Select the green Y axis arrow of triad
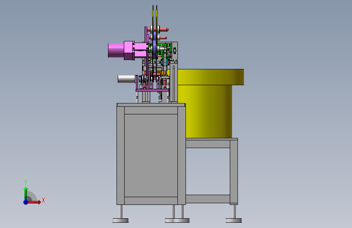Image resolution: width=352 pixels, height=228 pixels. click(26, 194)
